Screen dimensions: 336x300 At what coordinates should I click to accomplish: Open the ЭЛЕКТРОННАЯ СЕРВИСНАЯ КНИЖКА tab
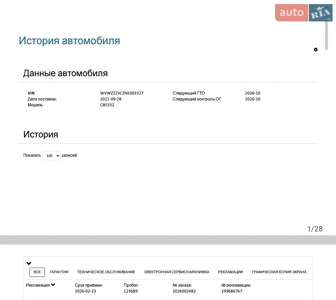(177, 272)
